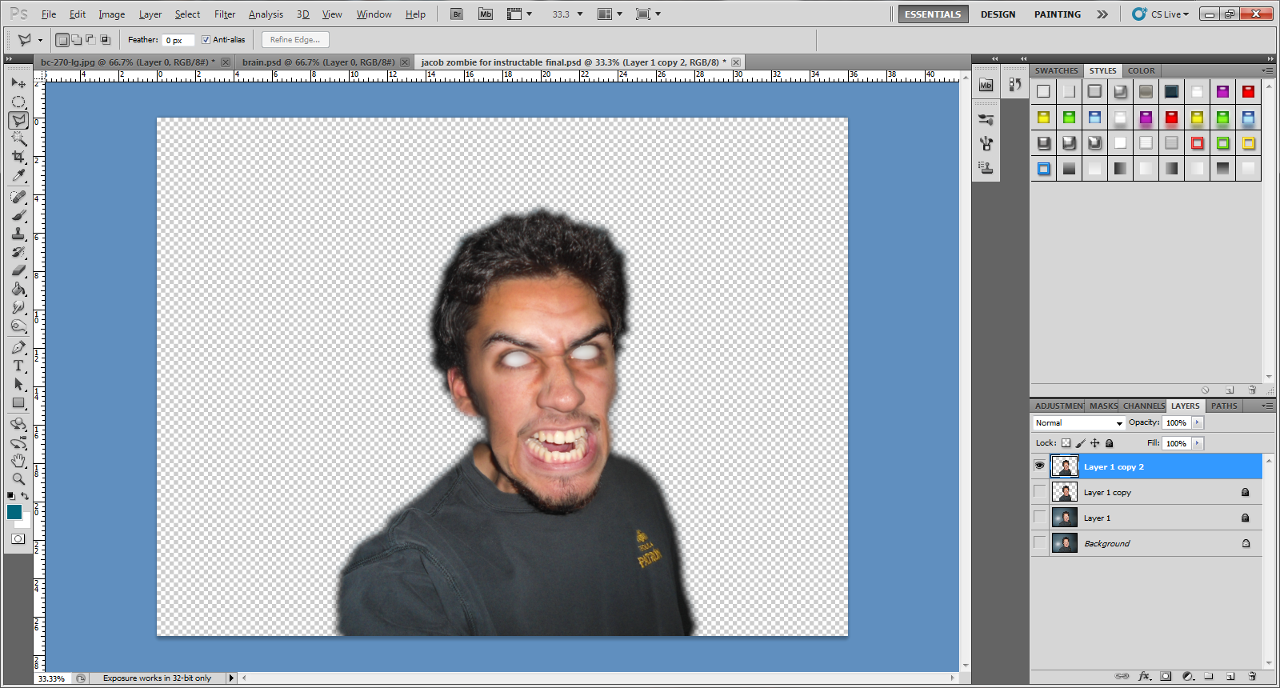The image size is (1280, 688).
Task: Select the Eraser tool
Action: (x=18, y=270)
